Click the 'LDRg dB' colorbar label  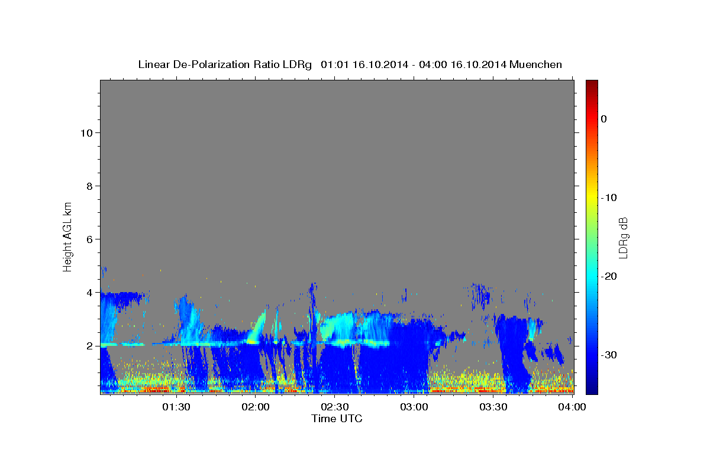[x=623, y=238]
